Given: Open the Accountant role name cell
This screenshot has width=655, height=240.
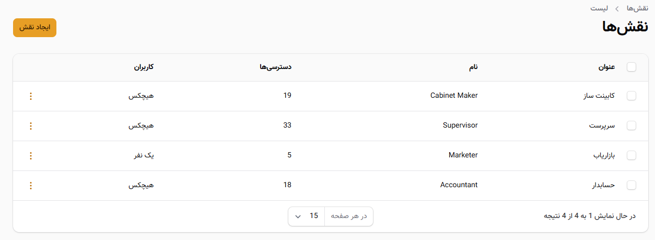Looking at the screenshot, I should (x=459, y=185).
